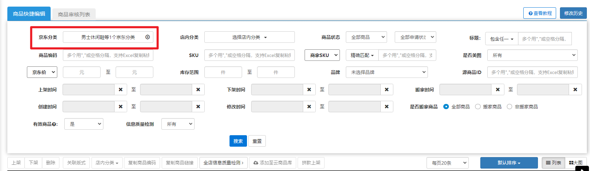Image resolution: width=590 pixels, height=171 pixels.
Task: Switch to 大图 grid view
Action: 576,163
